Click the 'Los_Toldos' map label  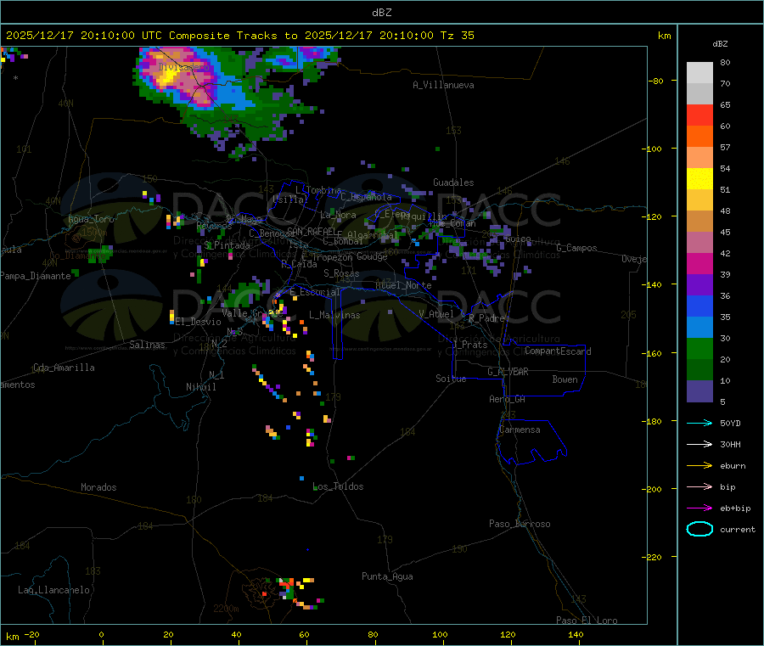(338, 486)
